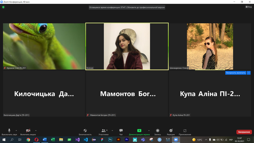Screen dimensions: 254x143
Task: Click the Попросить включить button
Action: (236, 73)
